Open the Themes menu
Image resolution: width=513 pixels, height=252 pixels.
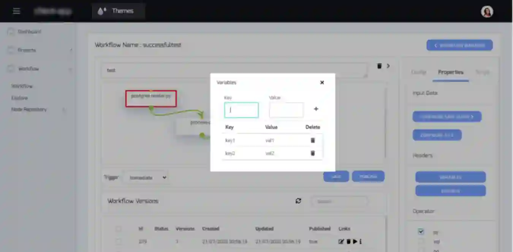click(118, 11)
